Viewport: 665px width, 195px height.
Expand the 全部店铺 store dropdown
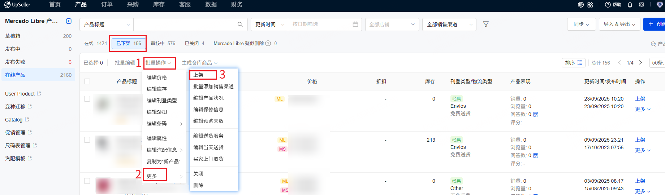click(392, 25)
